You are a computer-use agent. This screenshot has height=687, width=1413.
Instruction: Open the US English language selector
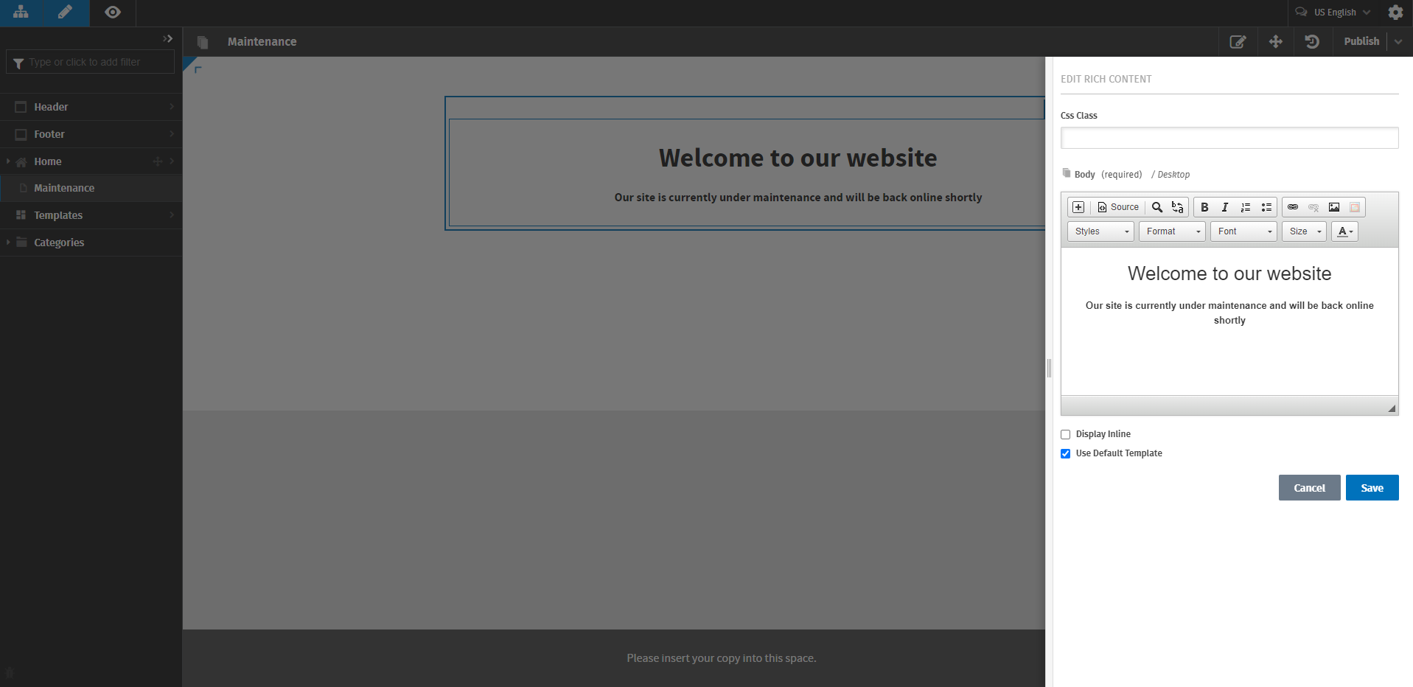coord(1333,13)
